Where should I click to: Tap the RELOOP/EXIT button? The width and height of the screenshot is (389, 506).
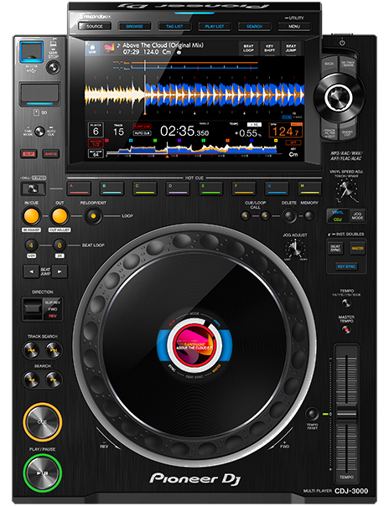point(93,216)
